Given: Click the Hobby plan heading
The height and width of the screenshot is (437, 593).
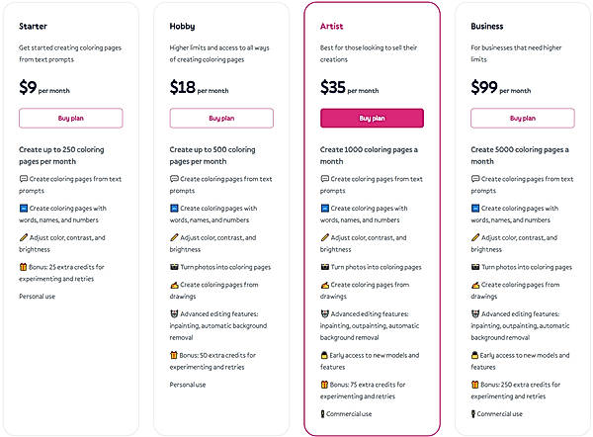Looking at the screenshot, I should point(182,27).
